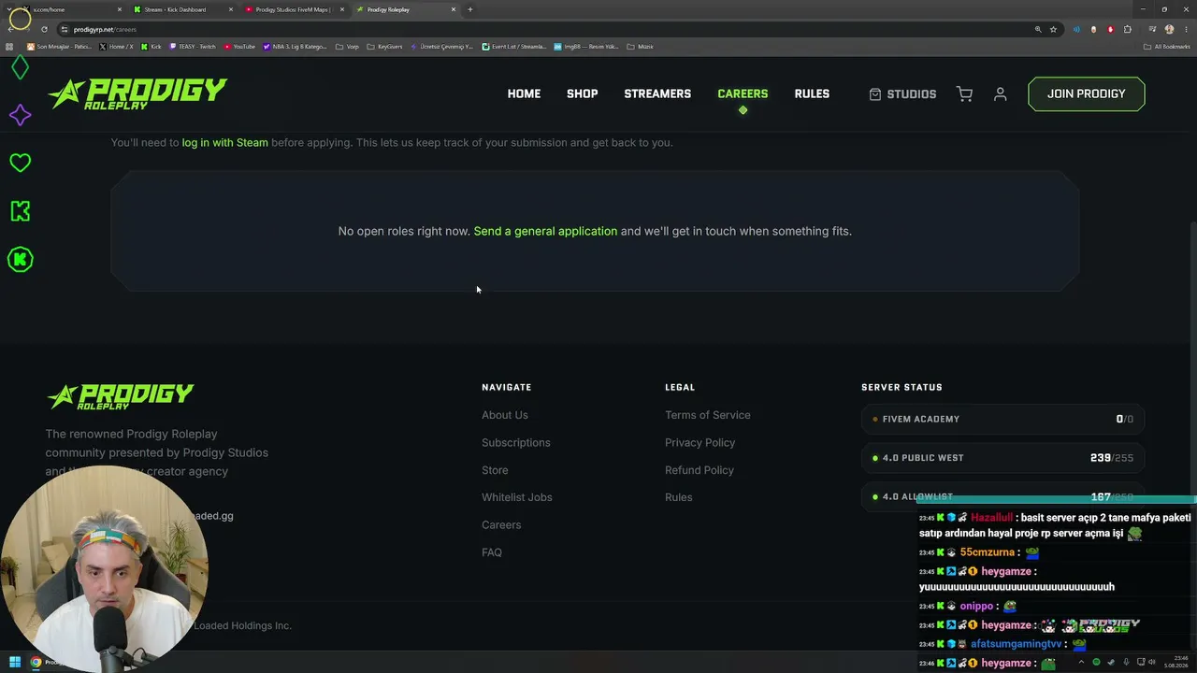This screenshot has width=1197, height=673.
Task: Open the Müzik bookmarks folder
Action: (642, 47)
